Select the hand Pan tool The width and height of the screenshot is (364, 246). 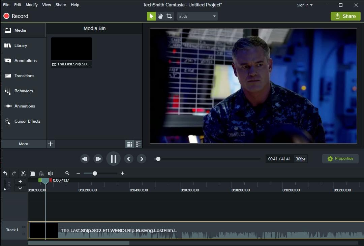160,16
